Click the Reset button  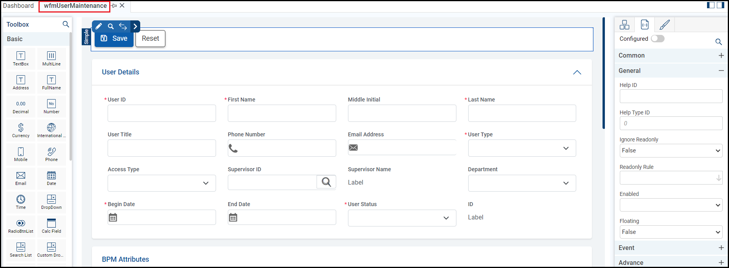click(x=150, y=38)
